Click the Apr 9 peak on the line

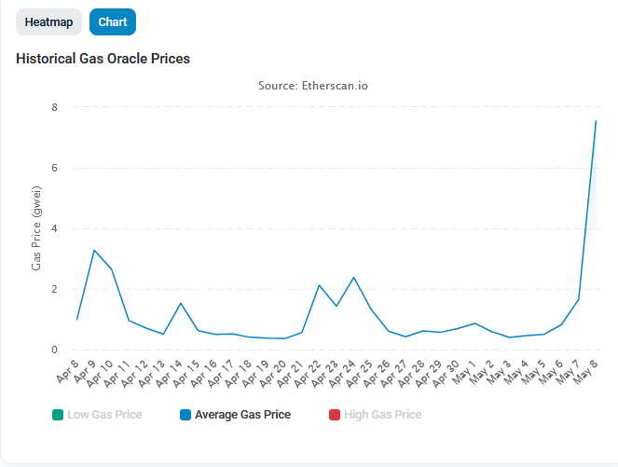(94, 250)
